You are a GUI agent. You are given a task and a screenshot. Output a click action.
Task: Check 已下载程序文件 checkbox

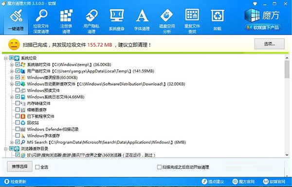(18, 116)
